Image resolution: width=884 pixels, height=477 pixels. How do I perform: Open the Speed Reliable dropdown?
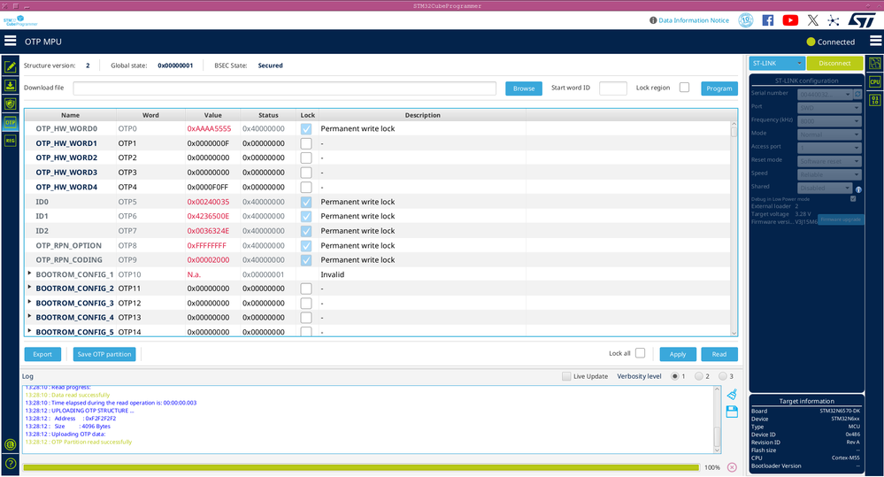click(x=829, y=174)
